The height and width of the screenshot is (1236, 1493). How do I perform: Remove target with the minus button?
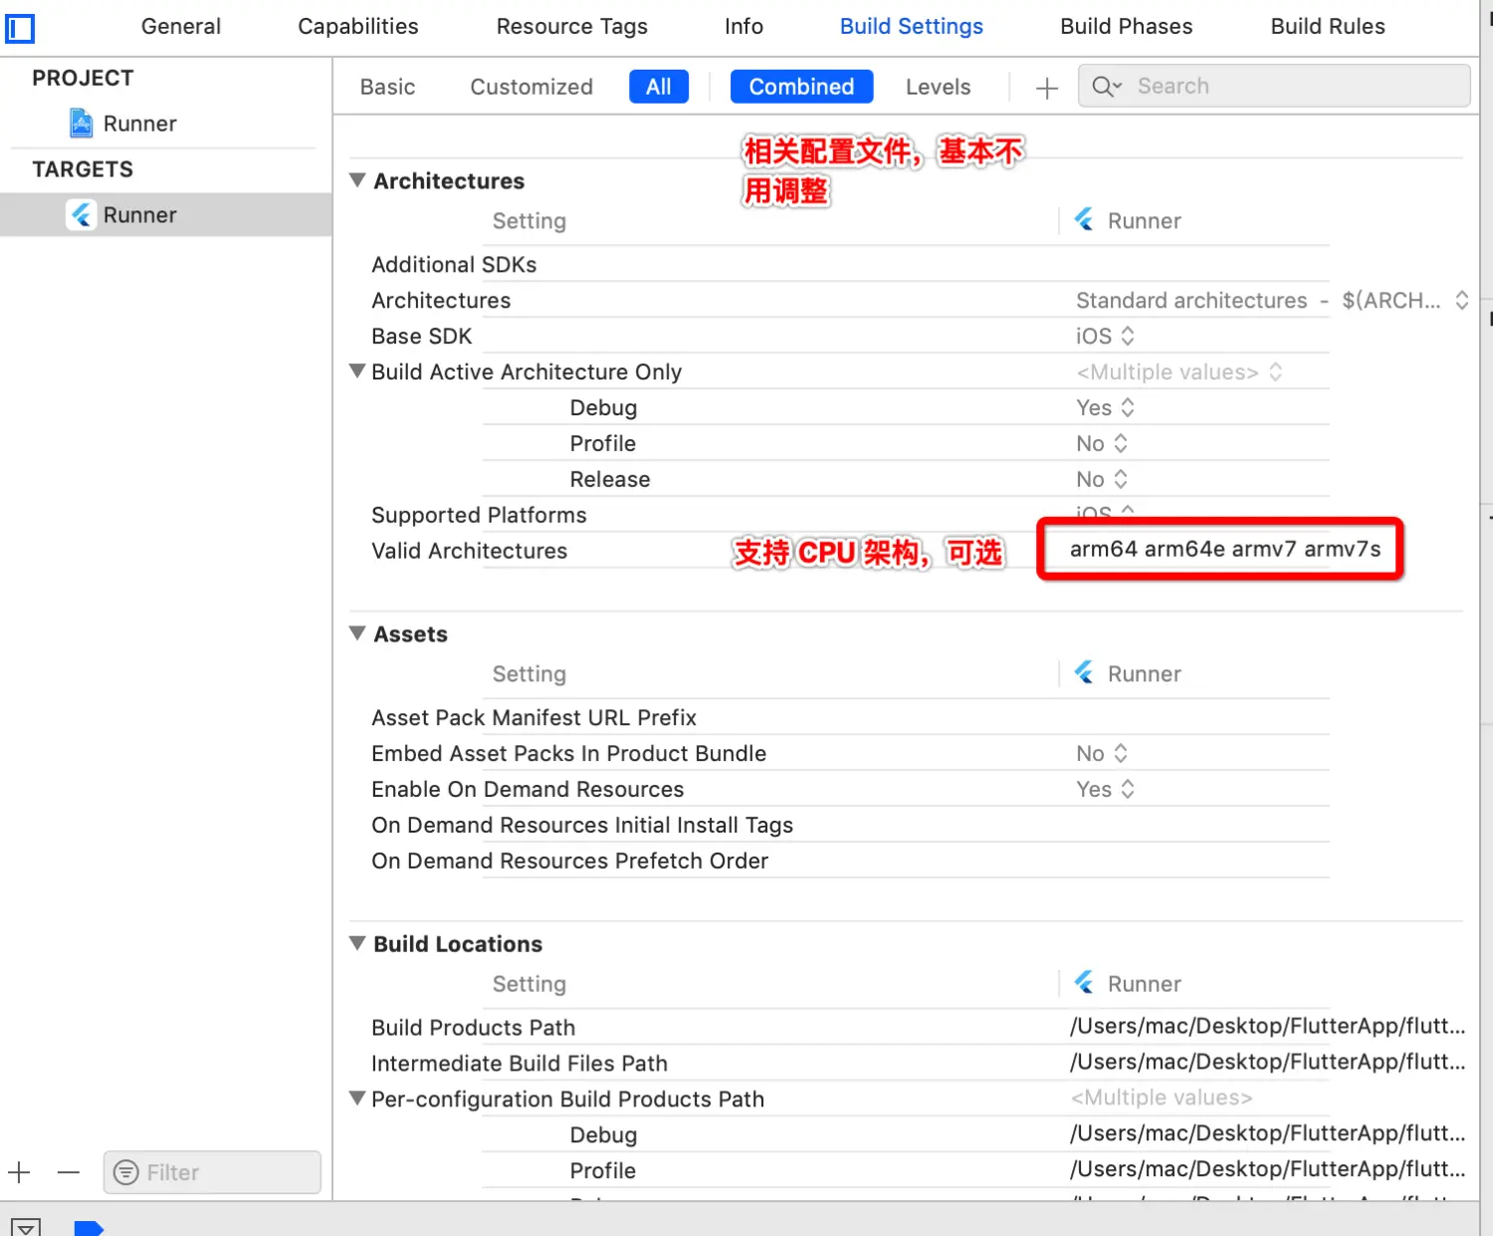click(x=69, y=1172)
